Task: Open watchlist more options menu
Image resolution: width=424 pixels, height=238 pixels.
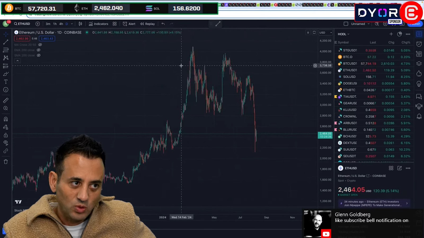Action: point(408,34)
